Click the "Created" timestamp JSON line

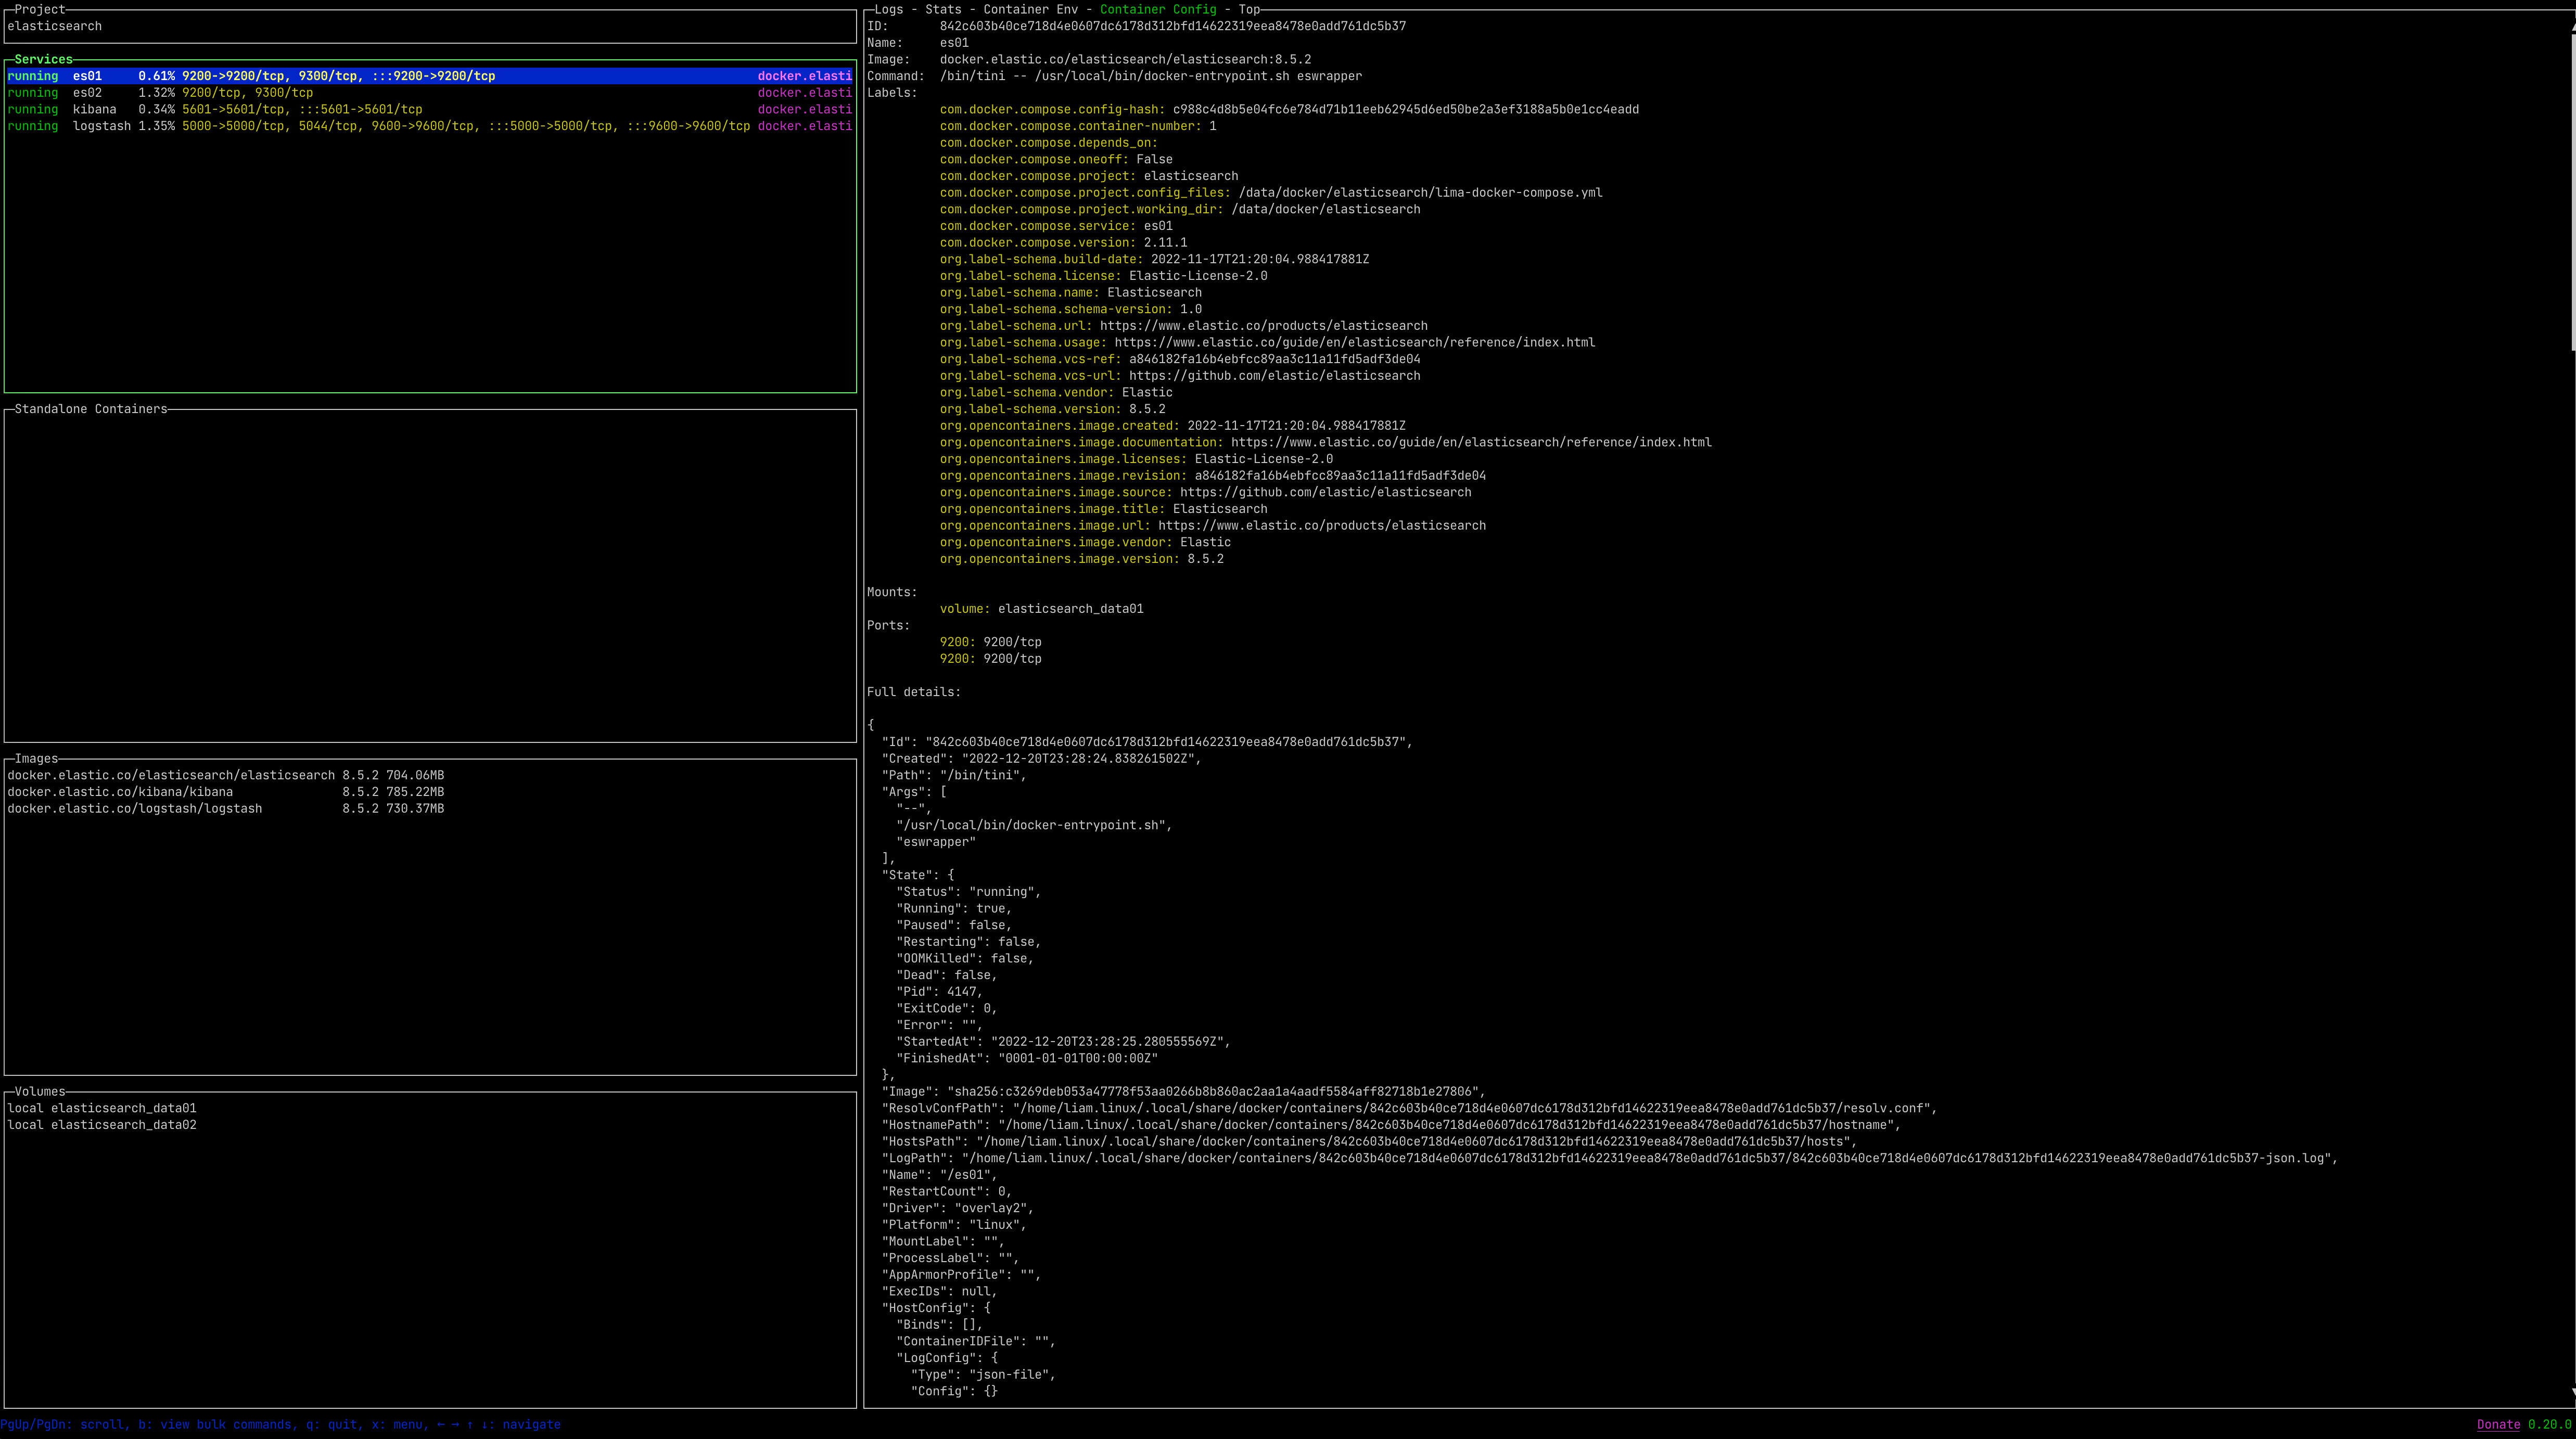pyautogui.click(x=1041, y=759)
